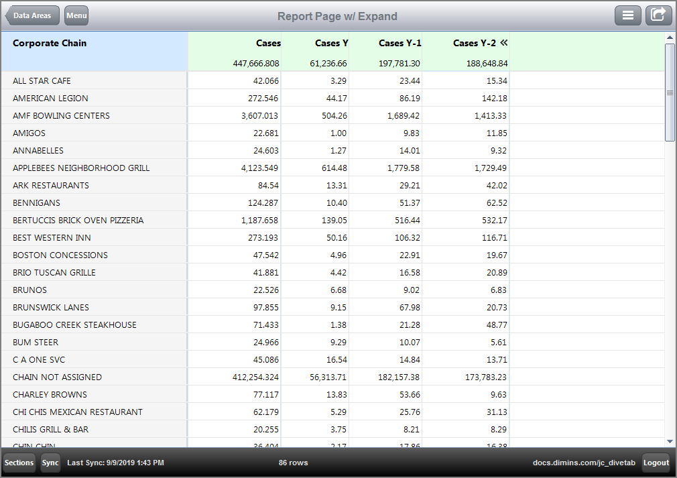The image size is (677, 478).
Task: Collapse columns with the double-chevron next to Cases Y-2
Action: click(504, 43)
